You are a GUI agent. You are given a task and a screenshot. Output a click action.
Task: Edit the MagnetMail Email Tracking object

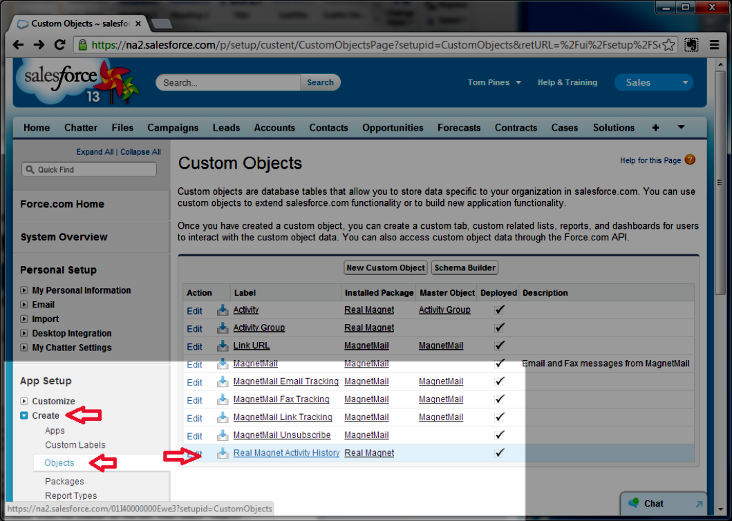point(195,382)
